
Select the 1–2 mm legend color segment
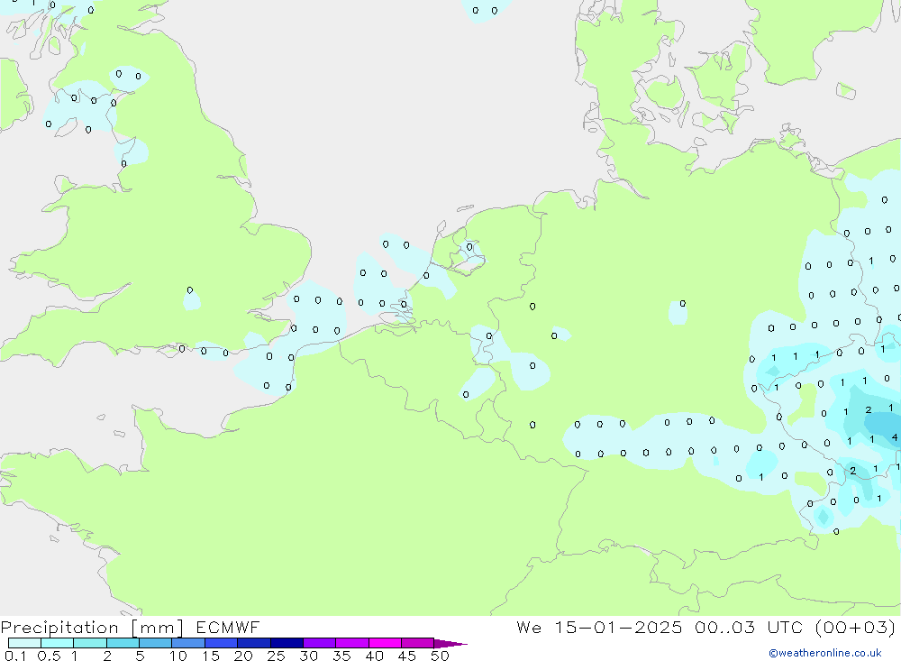[90, 643]
